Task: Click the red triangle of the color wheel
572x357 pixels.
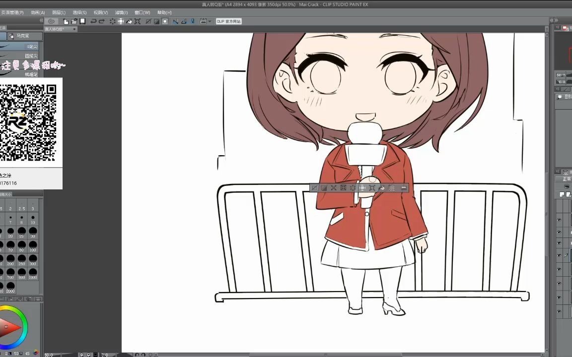Action: 8,327
